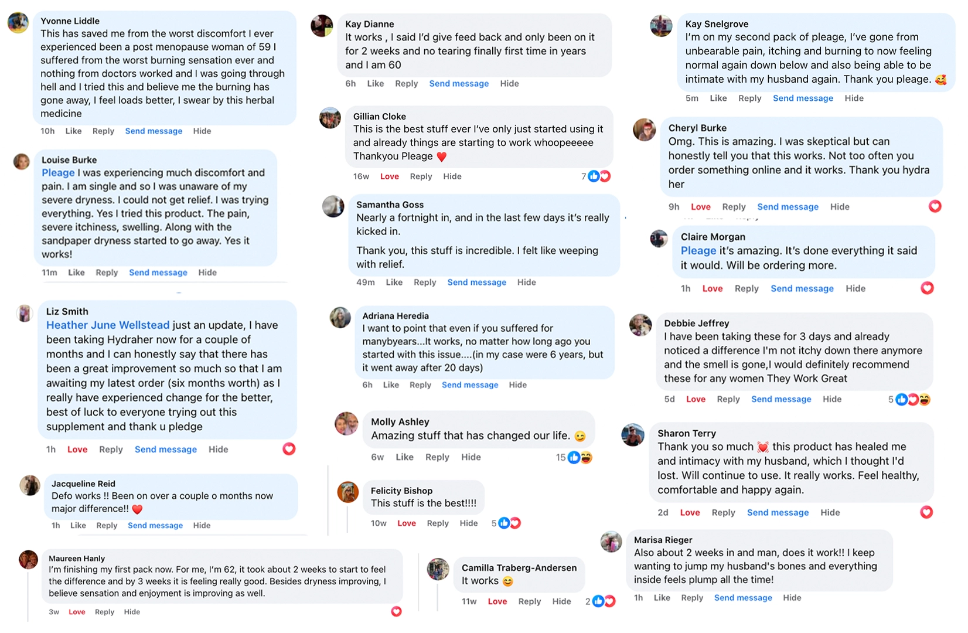Click Kay Snelgrove's profile avatar
This screenshot has height=633, width=968.
click(661, 26)
